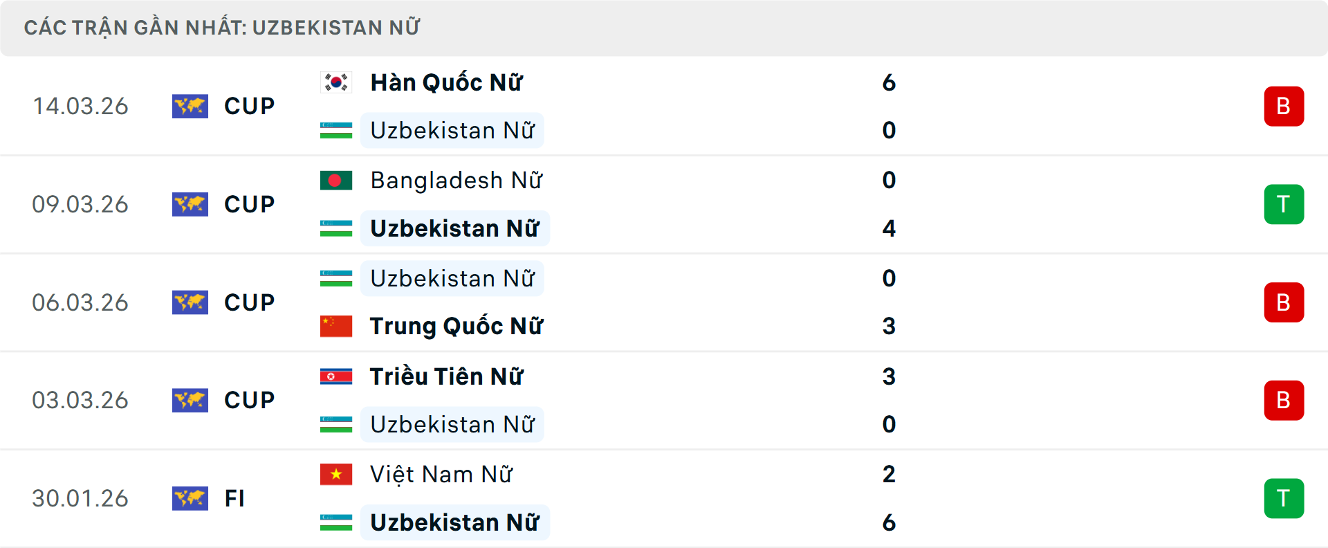Click the green T badge for the Bangladesh match
This screenshot has height=548, width=1328.
click(x=1284, y=204)
